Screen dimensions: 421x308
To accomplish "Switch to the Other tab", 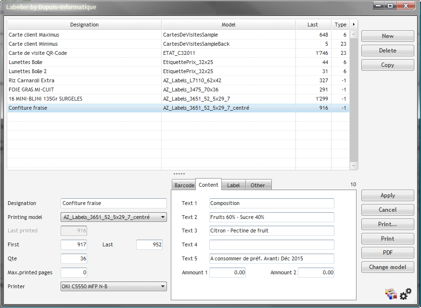I will pos(258,185).
